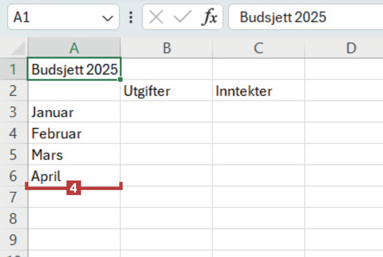Click the Insert Function fx icon
383x257 pixels.
click(209, 17)
